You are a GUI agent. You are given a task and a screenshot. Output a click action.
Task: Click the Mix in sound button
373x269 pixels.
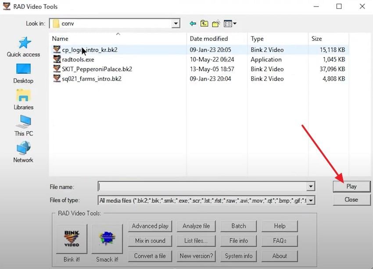(150, 241)
